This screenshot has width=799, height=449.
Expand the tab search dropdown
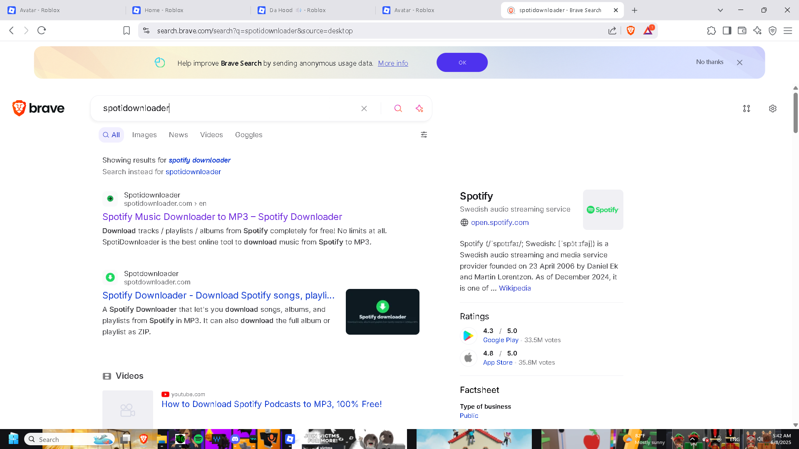[x=720, y=10]
